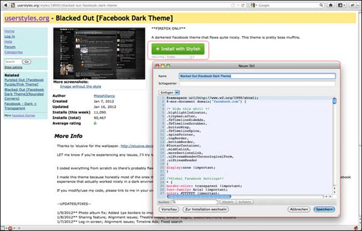362x231 pixels.
Task: Click Zur Installation wechseln button
Action: click(206, 210)
